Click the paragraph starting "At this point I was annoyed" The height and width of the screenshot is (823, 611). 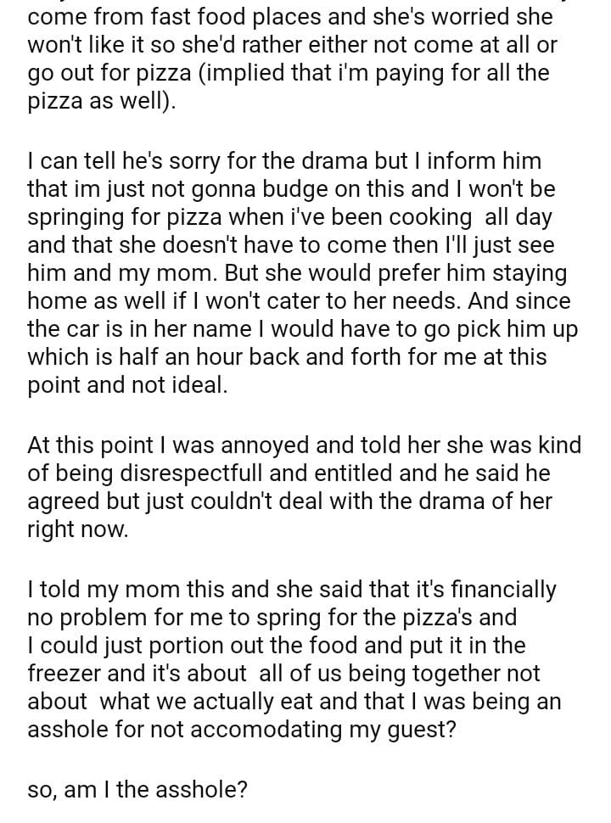tap(304, 487)
